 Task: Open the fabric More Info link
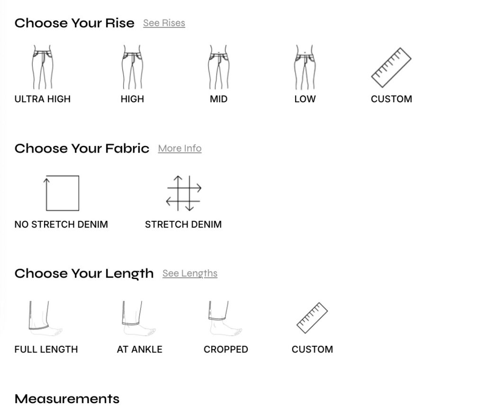tap(180, 148)
